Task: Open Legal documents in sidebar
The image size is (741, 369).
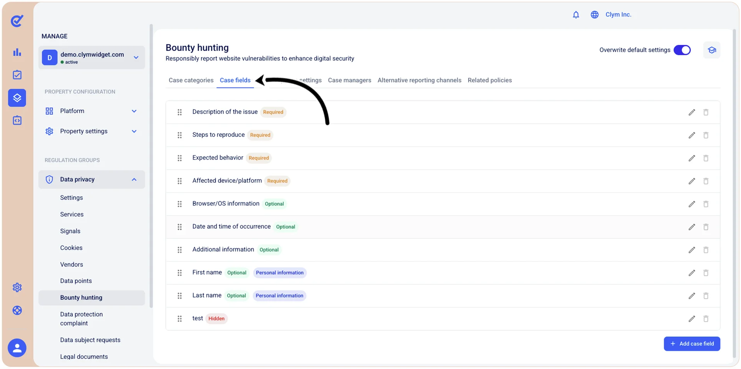Action: click(x=84, y=357)
